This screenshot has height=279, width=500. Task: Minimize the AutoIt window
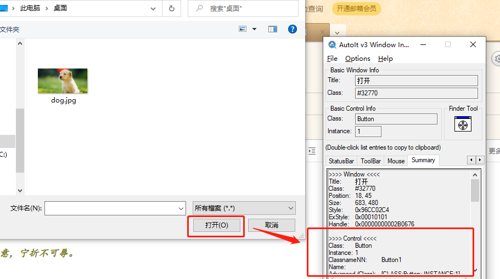coord(423,45)
